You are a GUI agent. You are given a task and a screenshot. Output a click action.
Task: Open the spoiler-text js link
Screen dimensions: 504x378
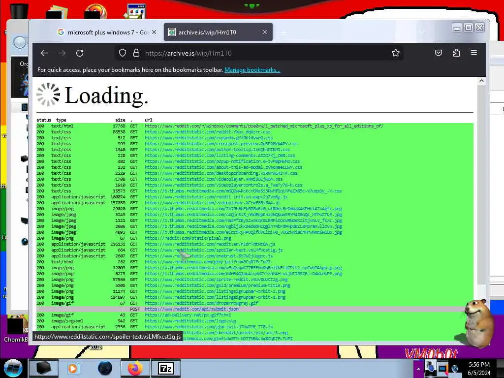[x=214, y=250]
